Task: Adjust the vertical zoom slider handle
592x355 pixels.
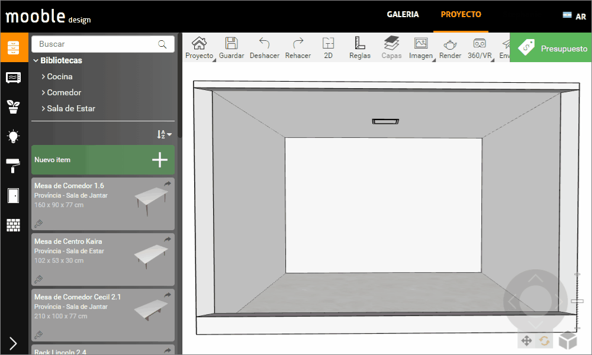Action: pos(577,301)
